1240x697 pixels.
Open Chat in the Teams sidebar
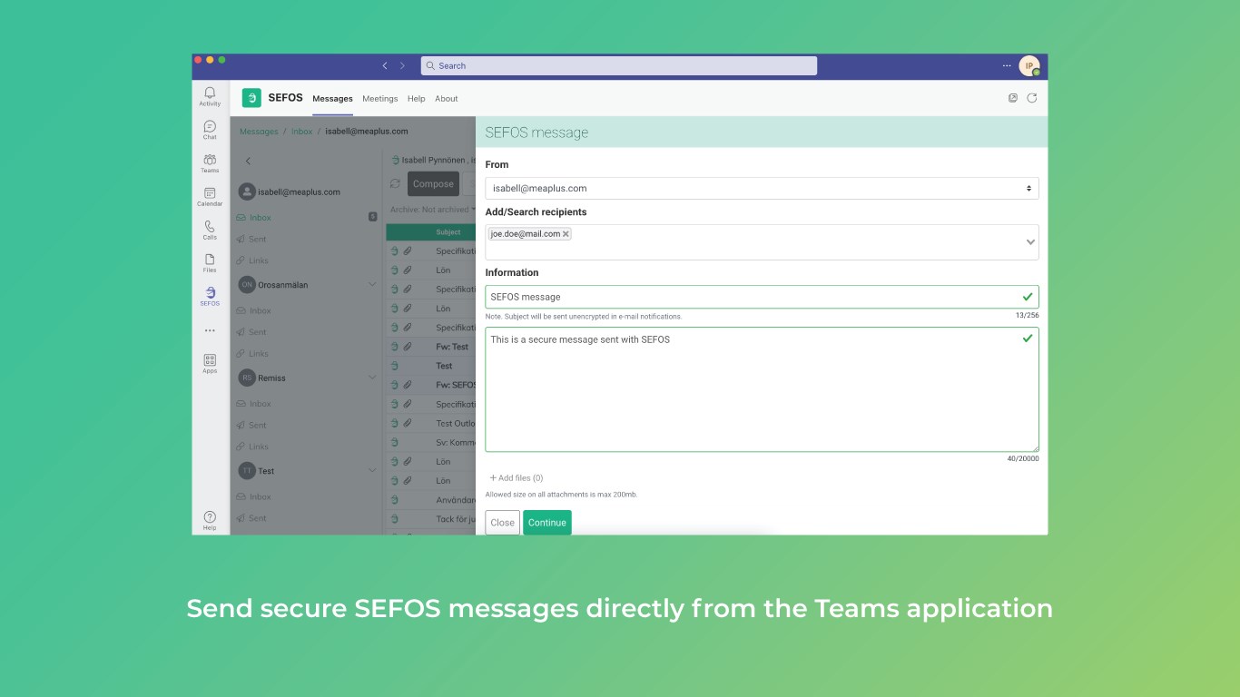(210, 130)
